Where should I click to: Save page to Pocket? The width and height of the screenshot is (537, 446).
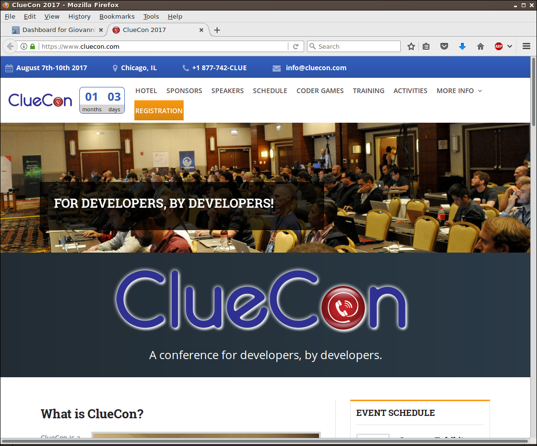coord(444,46)
